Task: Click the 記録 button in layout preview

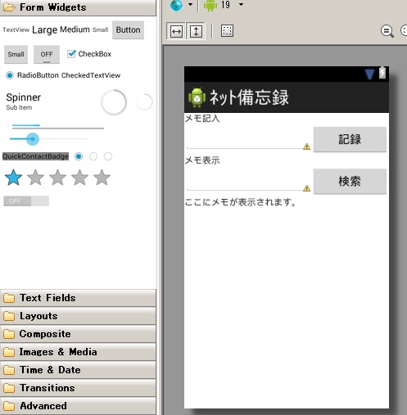Action: (x=350, y=139)
